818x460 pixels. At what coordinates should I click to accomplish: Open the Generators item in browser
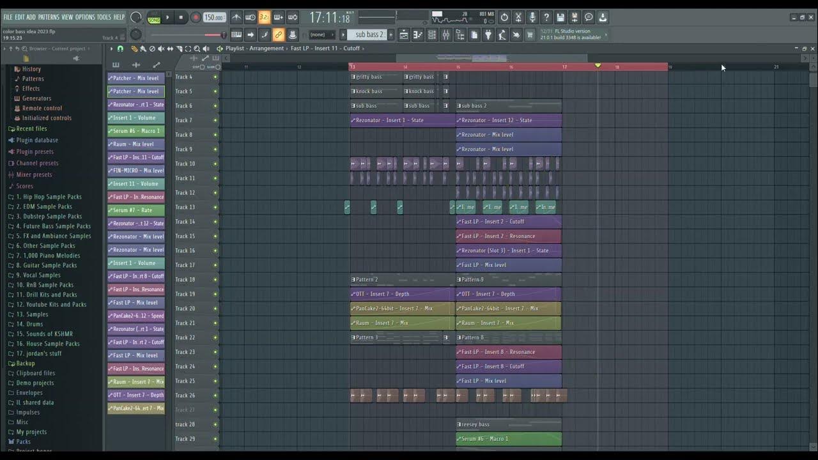(33, 98)
